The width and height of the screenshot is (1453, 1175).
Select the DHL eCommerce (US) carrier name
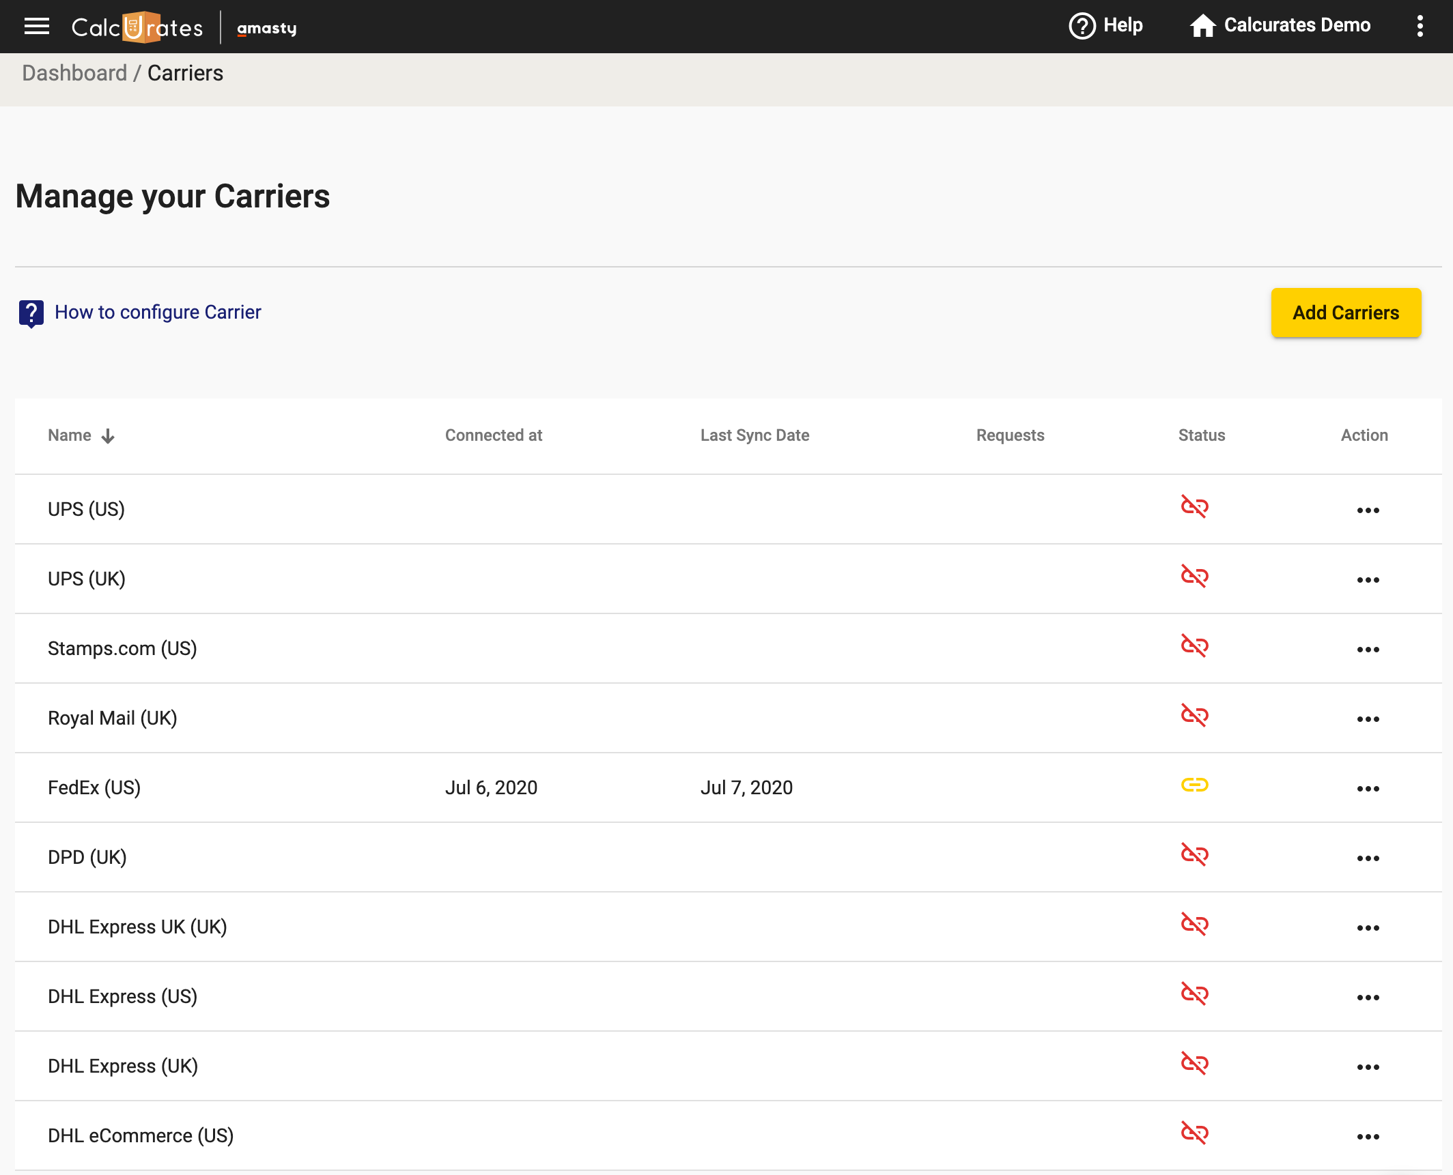pos(141,1135)
